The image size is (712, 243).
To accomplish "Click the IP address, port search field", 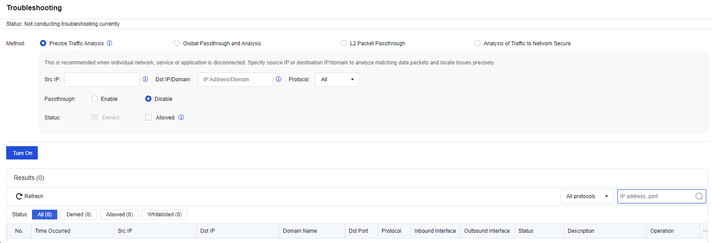I will (x=655, y=196).
